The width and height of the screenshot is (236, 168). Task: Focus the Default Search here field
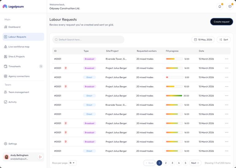coord(88,40)
